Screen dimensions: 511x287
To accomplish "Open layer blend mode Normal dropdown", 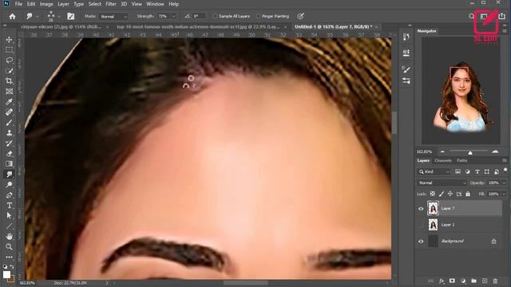I will pyautogui.click(x=442, y=183).
